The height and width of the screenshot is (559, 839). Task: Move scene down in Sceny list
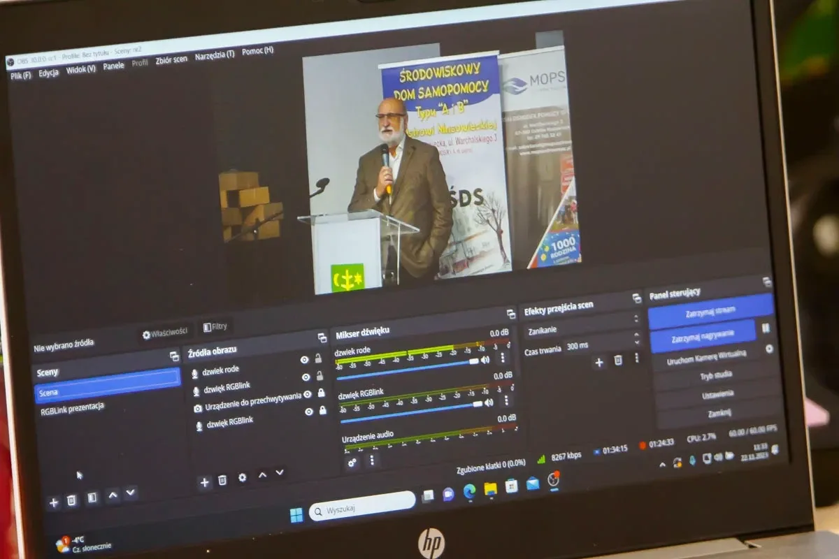coord(130,494)
